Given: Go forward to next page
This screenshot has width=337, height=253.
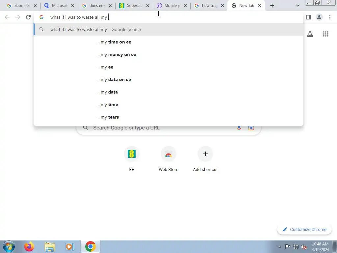Looking at the screenshot, I should pyautogui.click(x=18, y=17).
